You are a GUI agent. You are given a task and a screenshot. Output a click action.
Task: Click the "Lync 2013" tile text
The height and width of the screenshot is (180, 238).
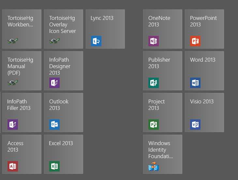point(102,18)
